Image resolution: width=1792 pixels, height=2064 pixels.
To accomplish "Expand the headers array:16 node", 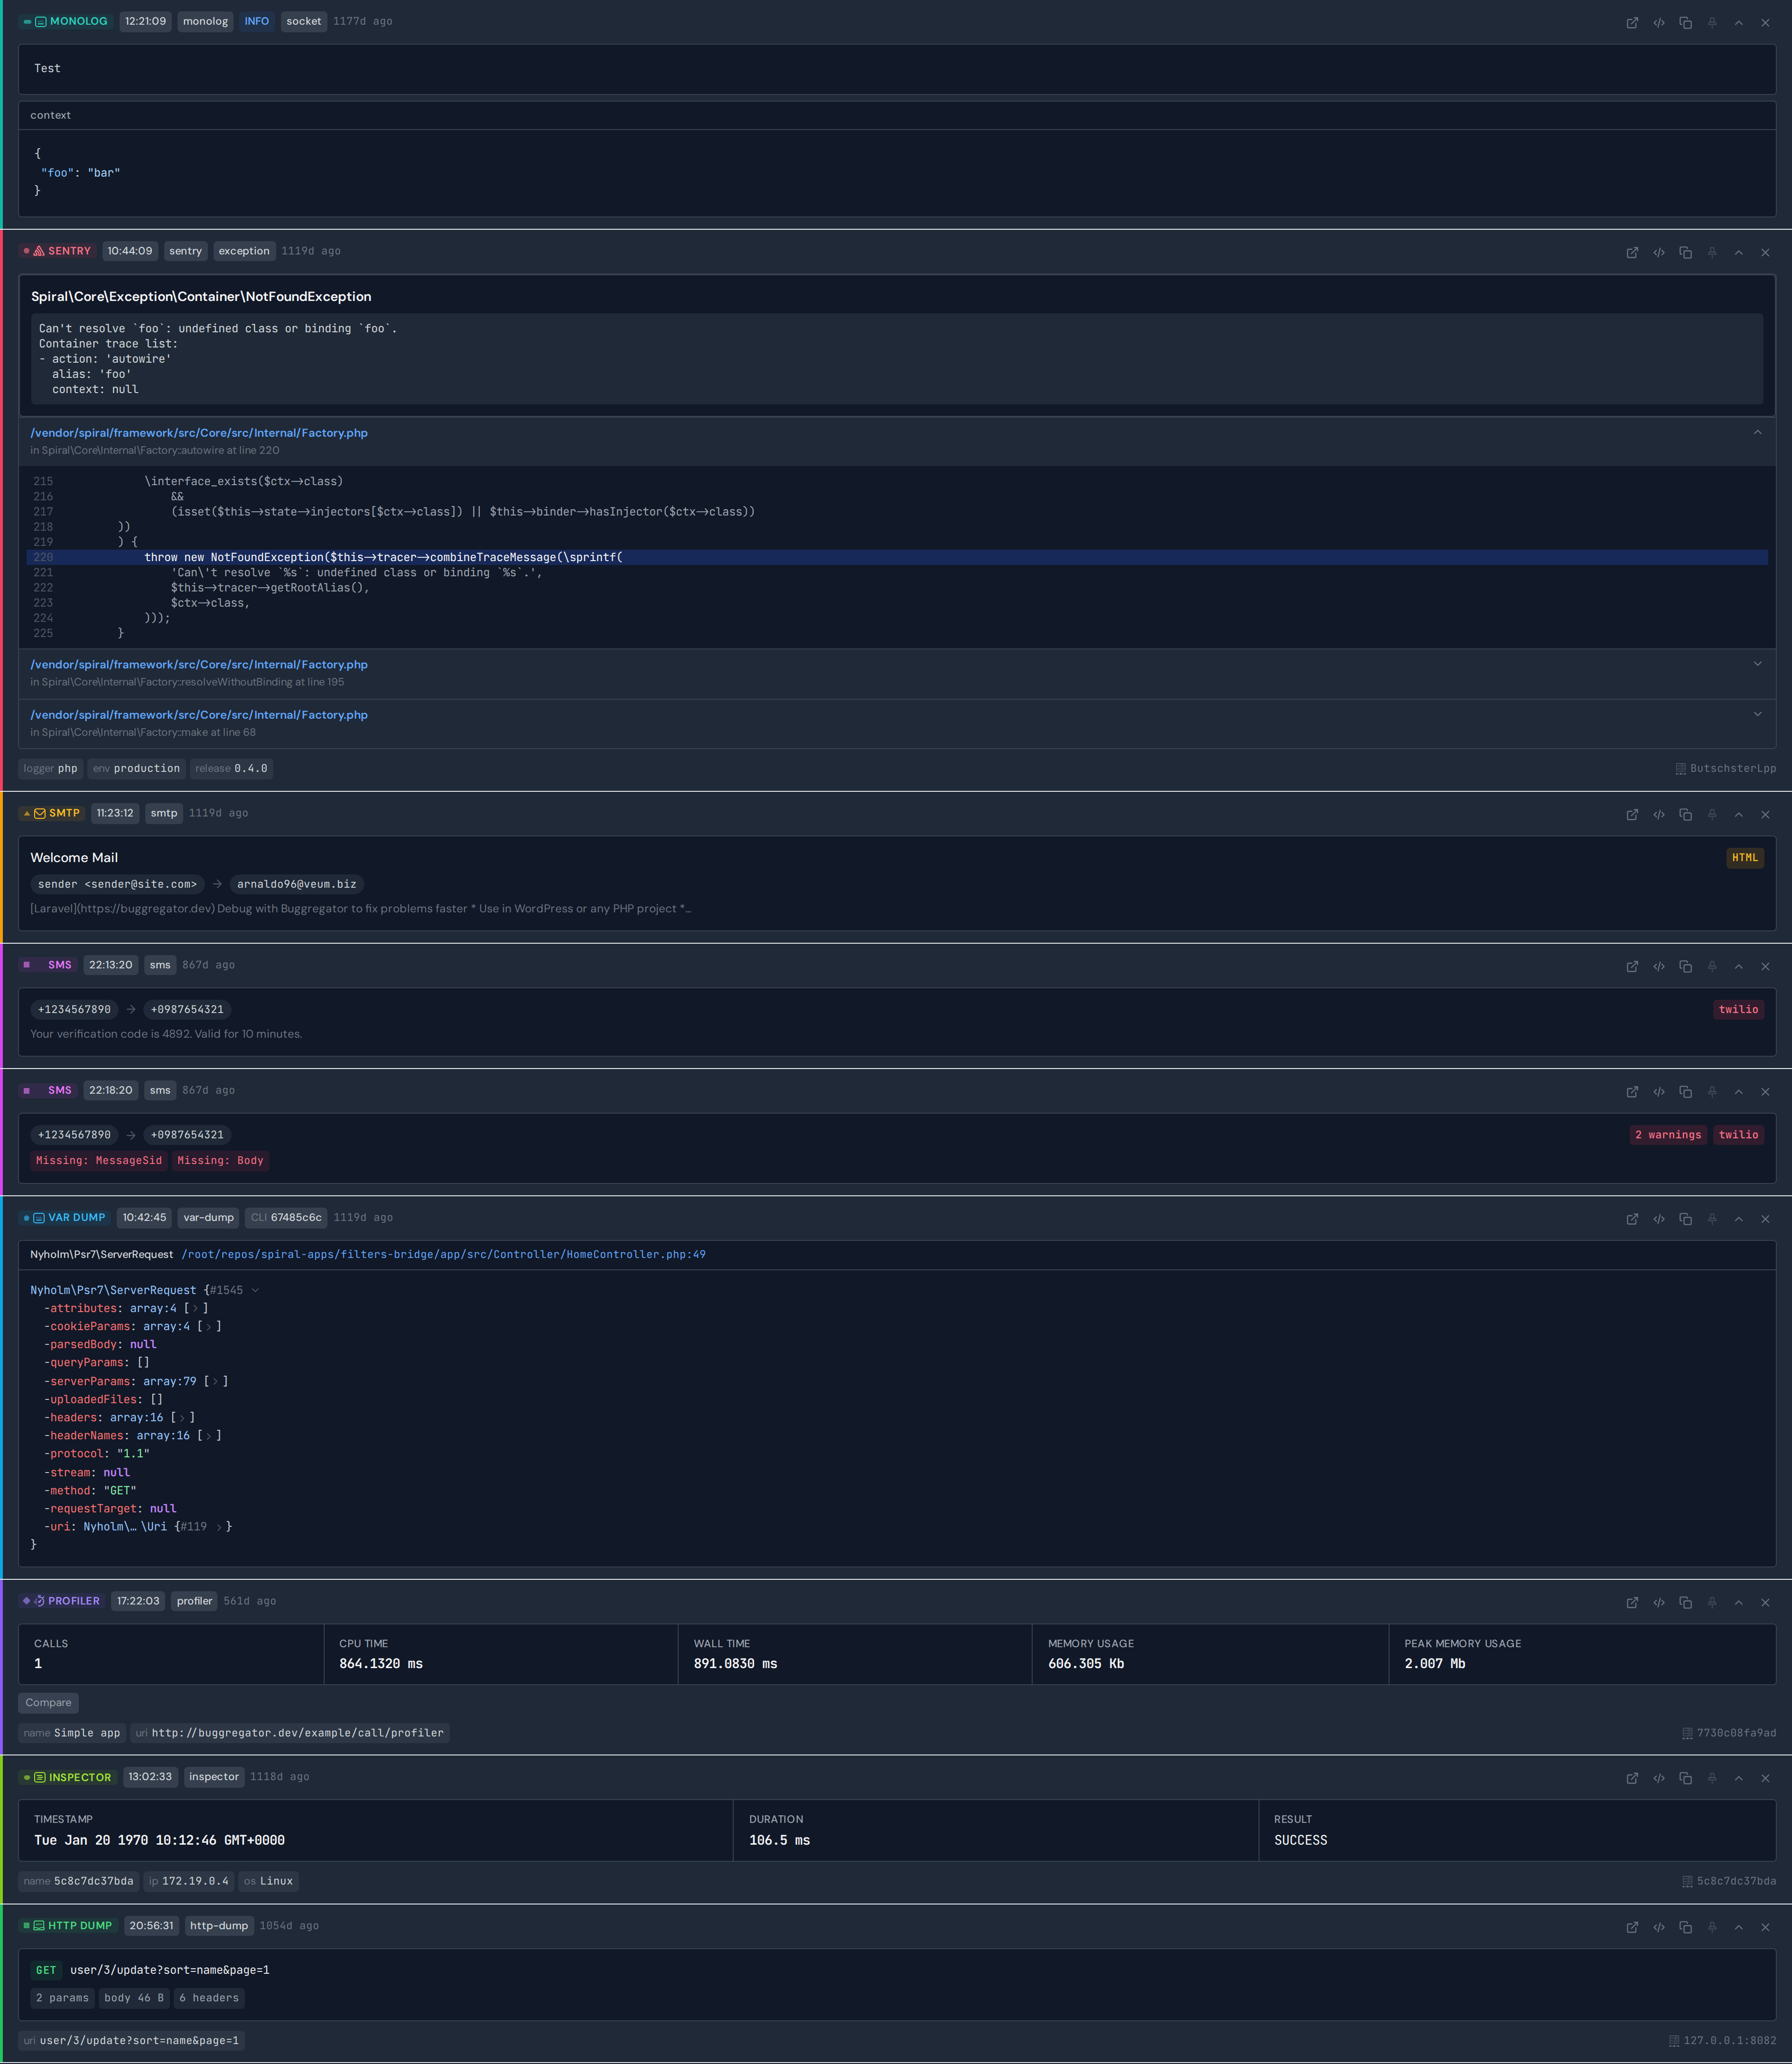I will [182, 1417].
